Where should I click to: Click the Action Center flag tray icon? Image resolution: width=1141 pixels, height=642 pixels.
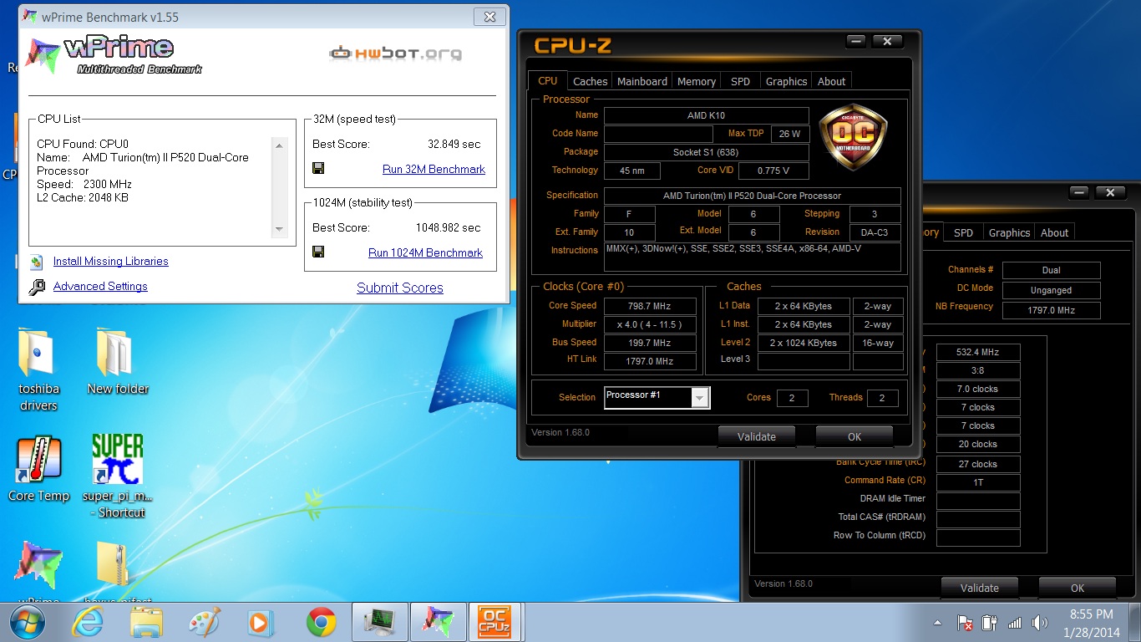coord(964,623)
